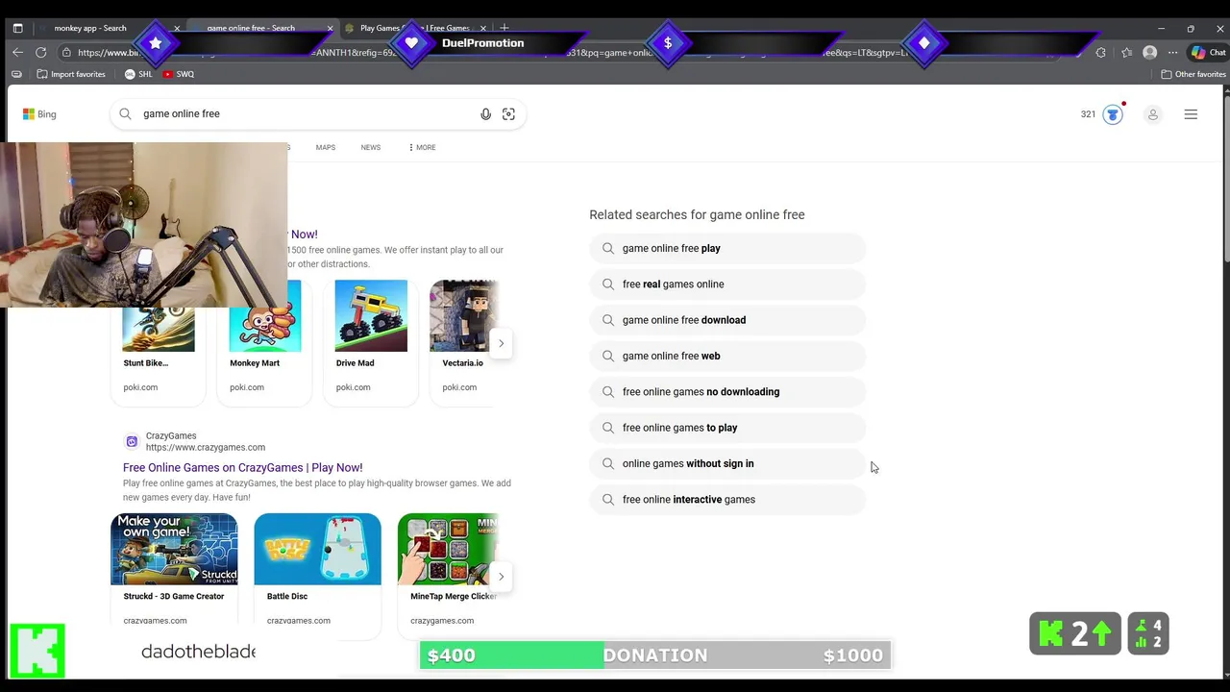The height and width of the screenshot is (692, 1230).
Task: Close the monkey app - Search tab
Action: 176,28
